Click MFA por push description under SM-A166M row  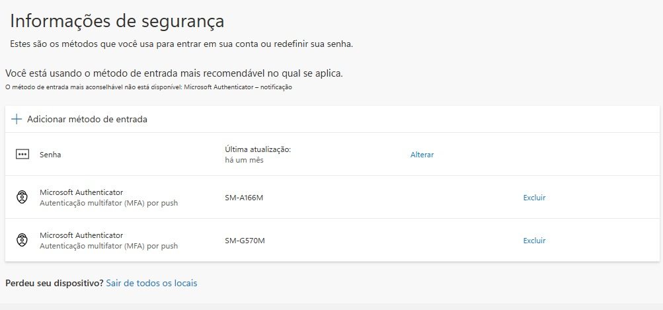[x=108, y=203]
